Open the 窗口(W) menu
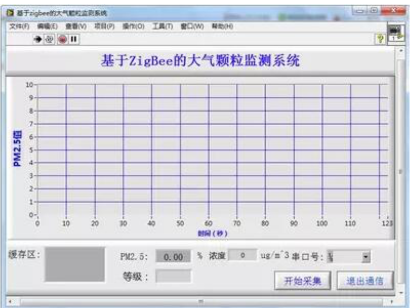The width and height of the screenshot is (413, 308). click(x=192, y=26)
